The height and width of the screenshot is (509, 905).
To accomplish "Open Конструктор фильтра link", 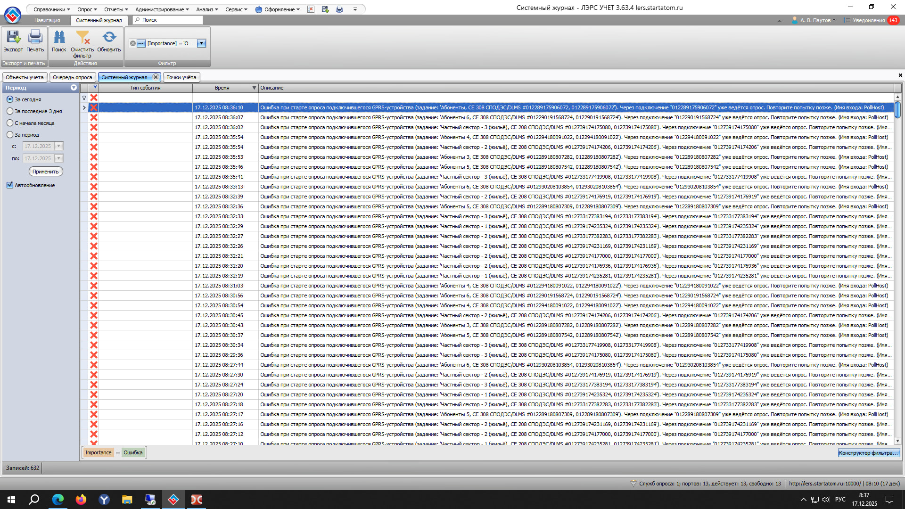I will click(x=868, y=453).
